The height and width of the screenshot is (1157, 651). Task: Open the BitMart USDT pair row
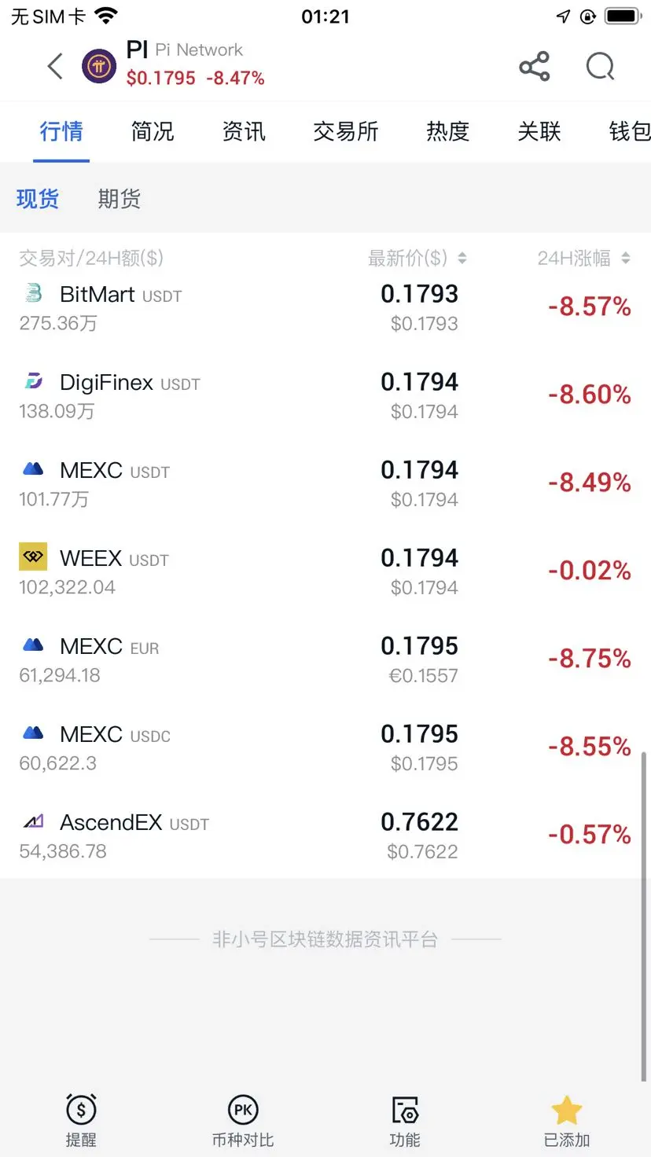[325, 307]
